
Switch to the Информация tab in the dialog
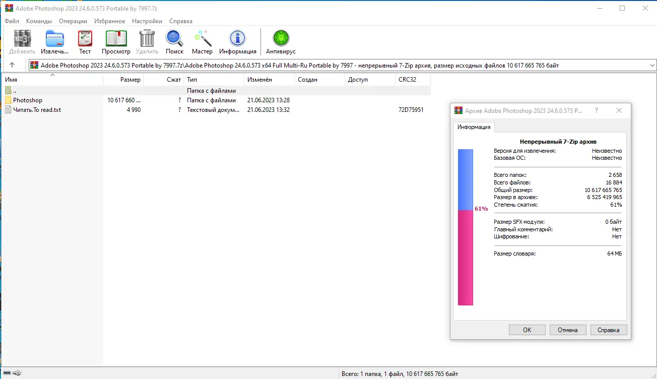click(474, 127)
